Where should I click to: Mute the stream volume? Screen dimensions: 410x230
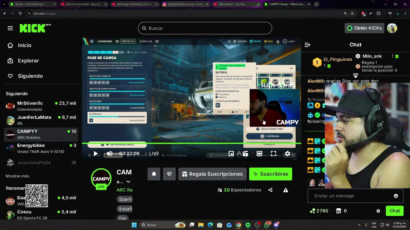pyautogui.click(x=110, y=154)
